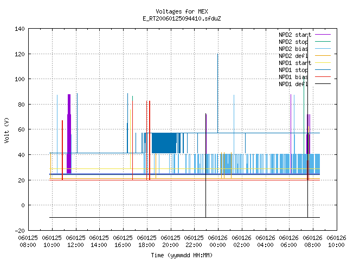Click the y-axis tick label 140
This screenshot has width=347, height=260.
tap(20, 29)
